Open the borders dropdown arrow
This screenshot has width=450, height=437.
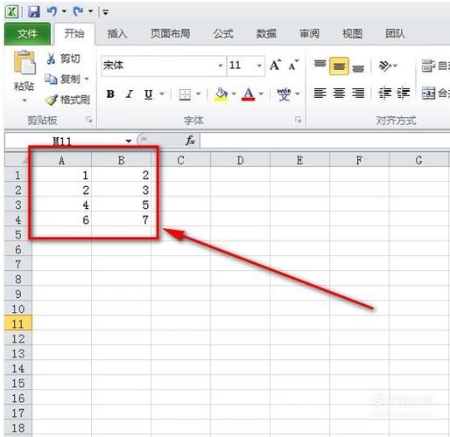click(198, 94)
